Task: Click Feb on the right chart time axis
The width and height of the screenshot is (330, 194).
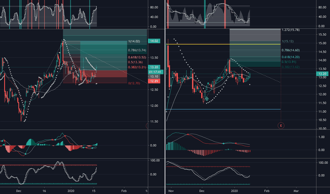Action: (267, 191)
